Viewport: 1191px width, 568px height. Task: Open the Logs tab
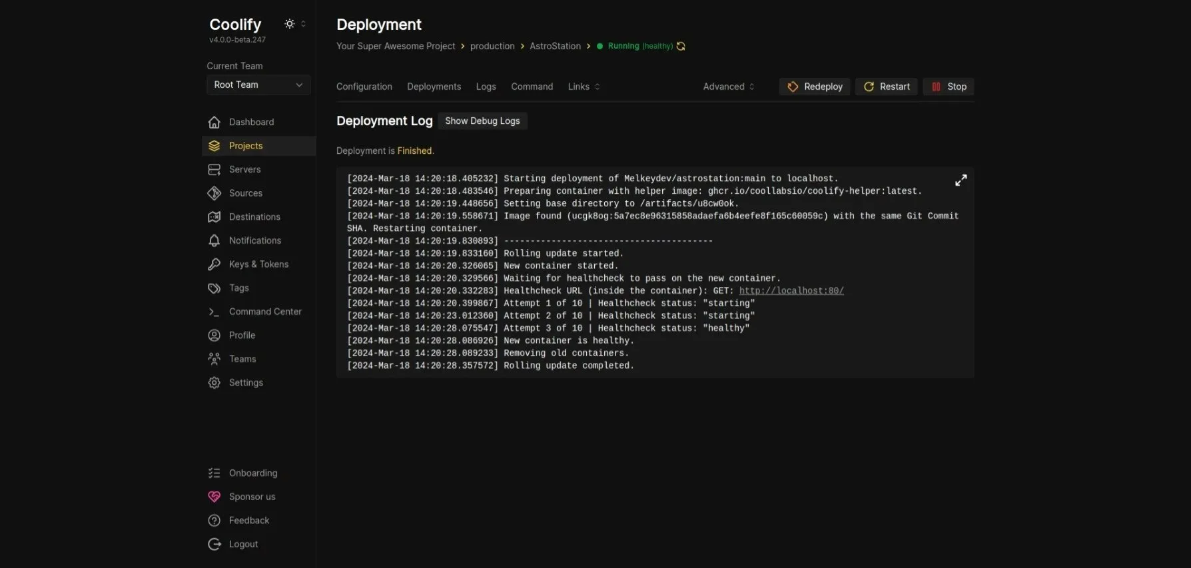point(486,87)
